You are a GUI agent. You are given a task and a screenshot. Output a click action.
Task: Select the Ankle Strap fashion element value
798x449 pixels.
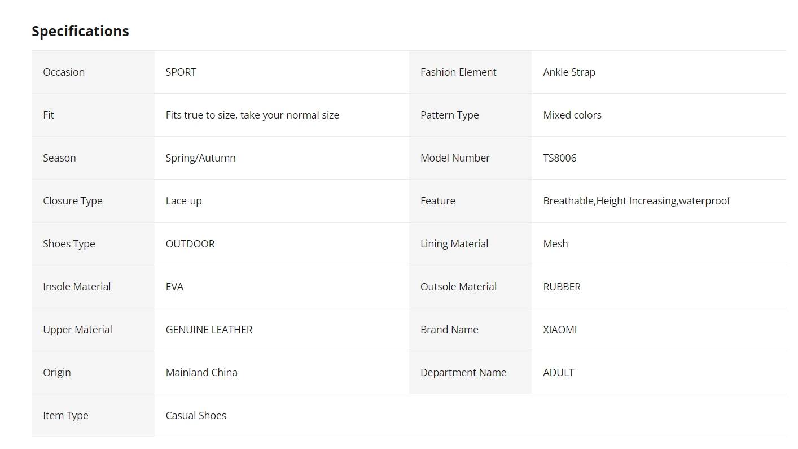(569, 72)
